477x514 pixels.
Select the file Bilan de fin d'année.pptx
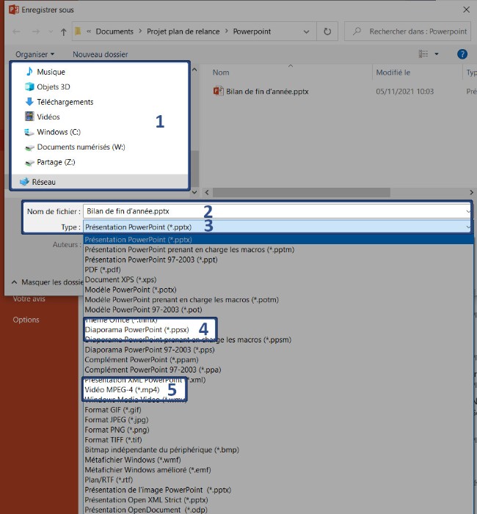tap(267, 92)
